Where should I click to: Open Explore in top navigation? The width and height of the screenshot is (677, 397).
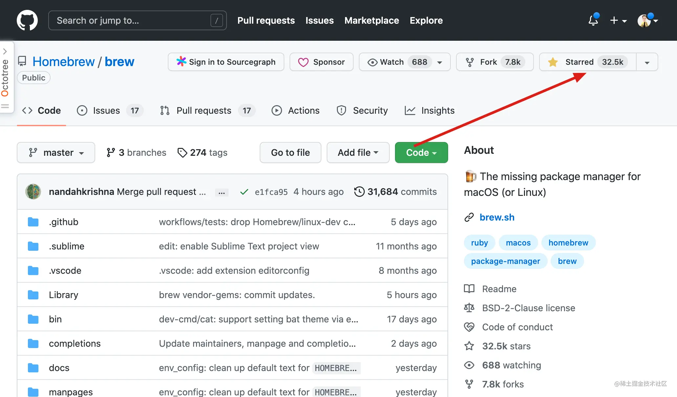click(426, 20)
